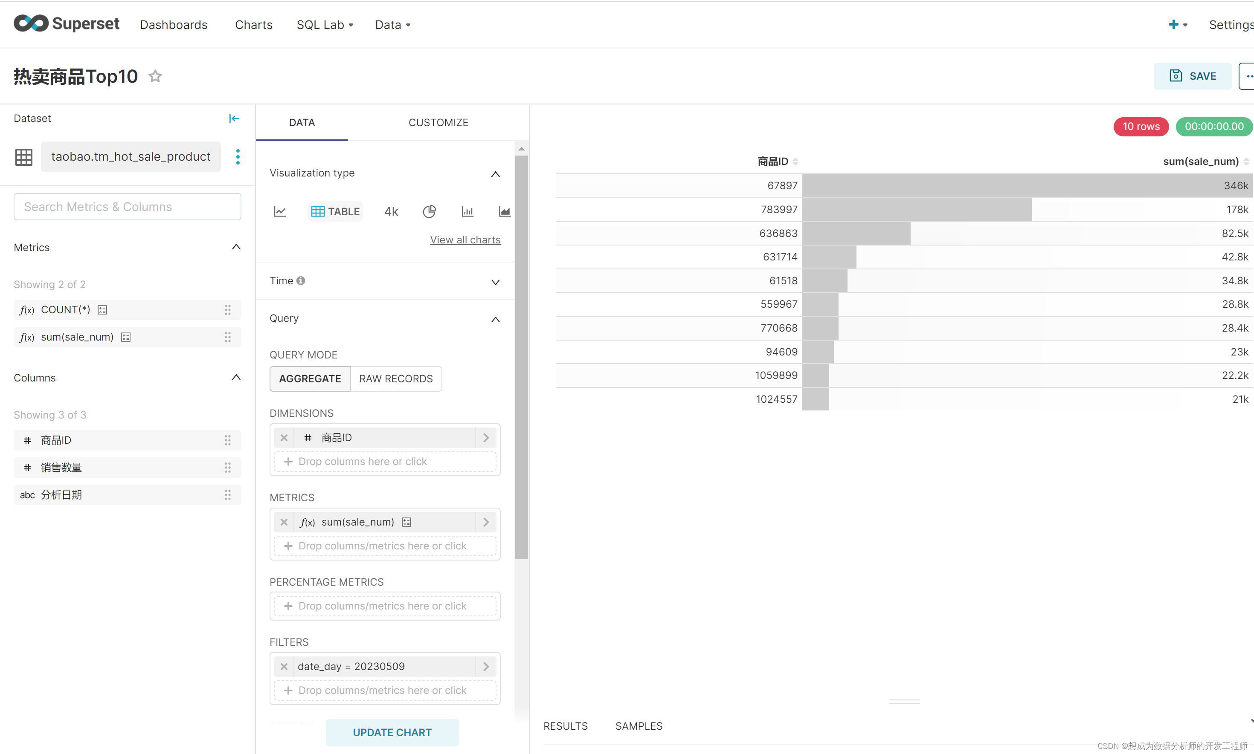Select the Big Number 4k visualization
Image resolution: width=1254 pixels, height=754 pixels.
391,211
